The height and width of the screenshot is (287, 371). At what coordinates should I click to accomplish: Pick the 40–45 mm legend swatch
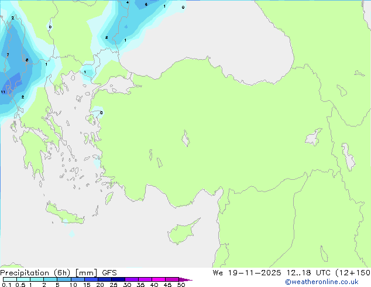(x=159, y=279)
